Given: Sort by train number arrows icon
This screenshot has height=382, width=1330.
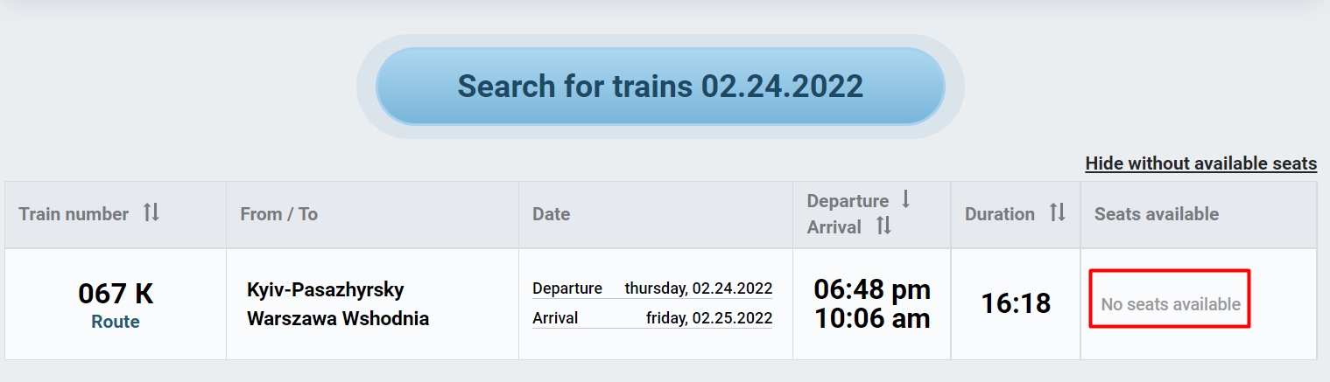Looking at the screenshot, I should [x=151, y=212].
